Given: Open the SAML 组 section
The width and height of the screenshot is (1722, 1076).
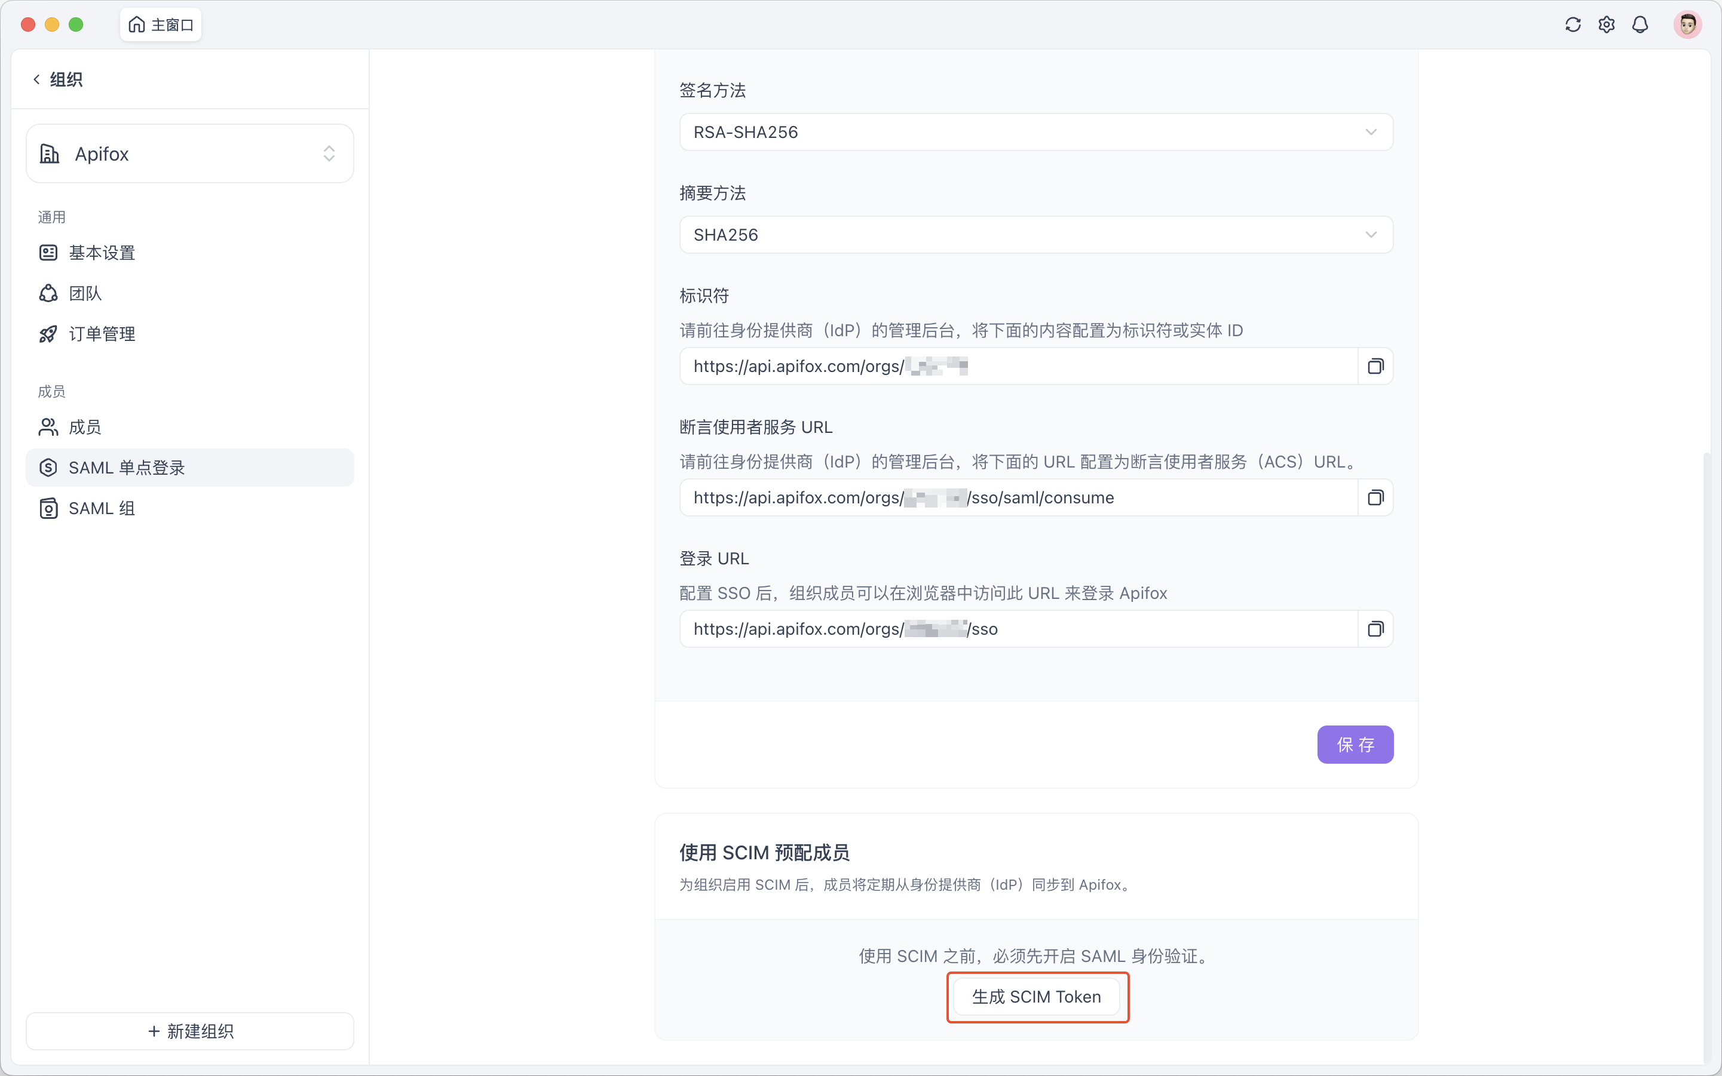Looking at the screenshot, I should (101, 508).
